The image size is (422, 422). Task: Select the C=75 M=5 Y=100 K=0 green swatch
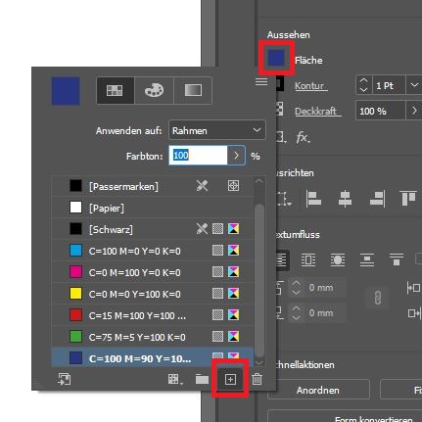153,337
